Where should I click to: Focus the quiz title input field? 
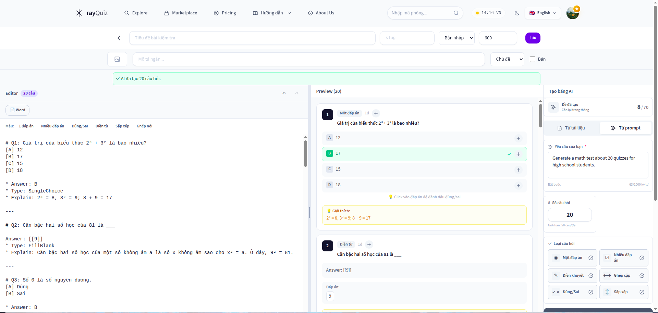(252, 38)
